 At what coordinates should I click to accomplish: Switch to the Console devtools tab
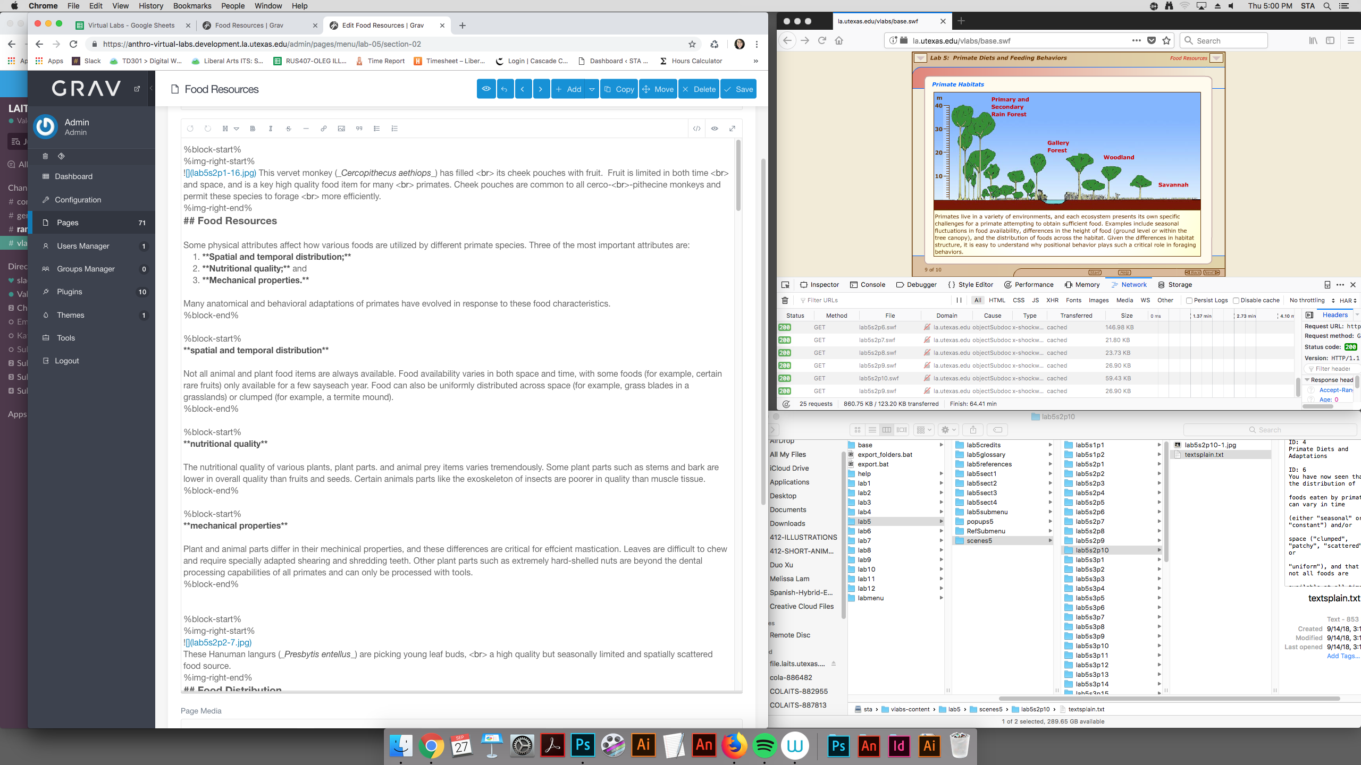point(867,285)
